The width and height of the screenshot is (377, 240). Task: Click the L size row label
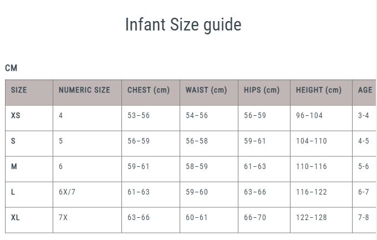tap(13, 192)
